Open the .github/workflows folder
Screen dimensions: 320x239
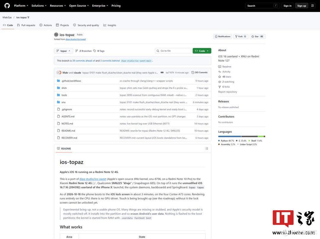click(x=71, y=81)
